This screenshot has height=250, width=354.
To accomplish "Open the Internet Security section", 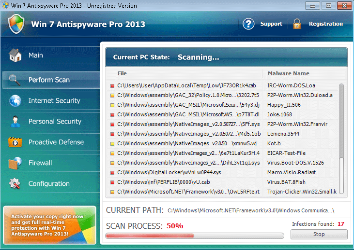I will point(54,101).
